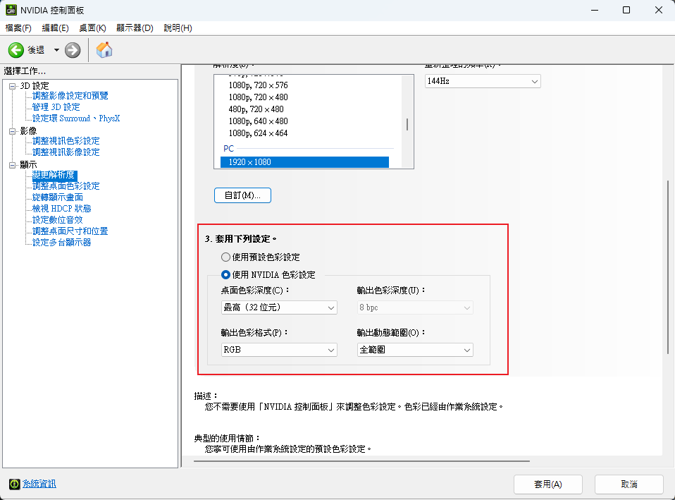Click the 後退 back label
This screenshot has width=675, height=500.
coord(36,50)
